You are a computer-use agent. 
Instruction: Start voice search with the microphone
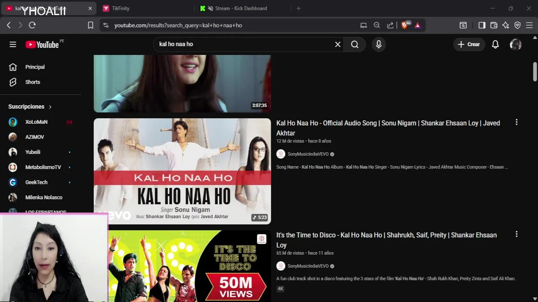[379, 44]
